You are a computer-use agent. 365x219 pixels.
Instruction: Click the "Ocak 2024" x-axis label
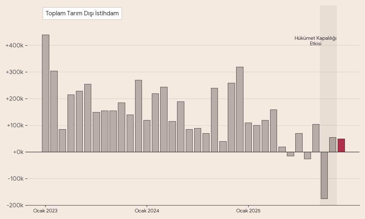[147, 211]
